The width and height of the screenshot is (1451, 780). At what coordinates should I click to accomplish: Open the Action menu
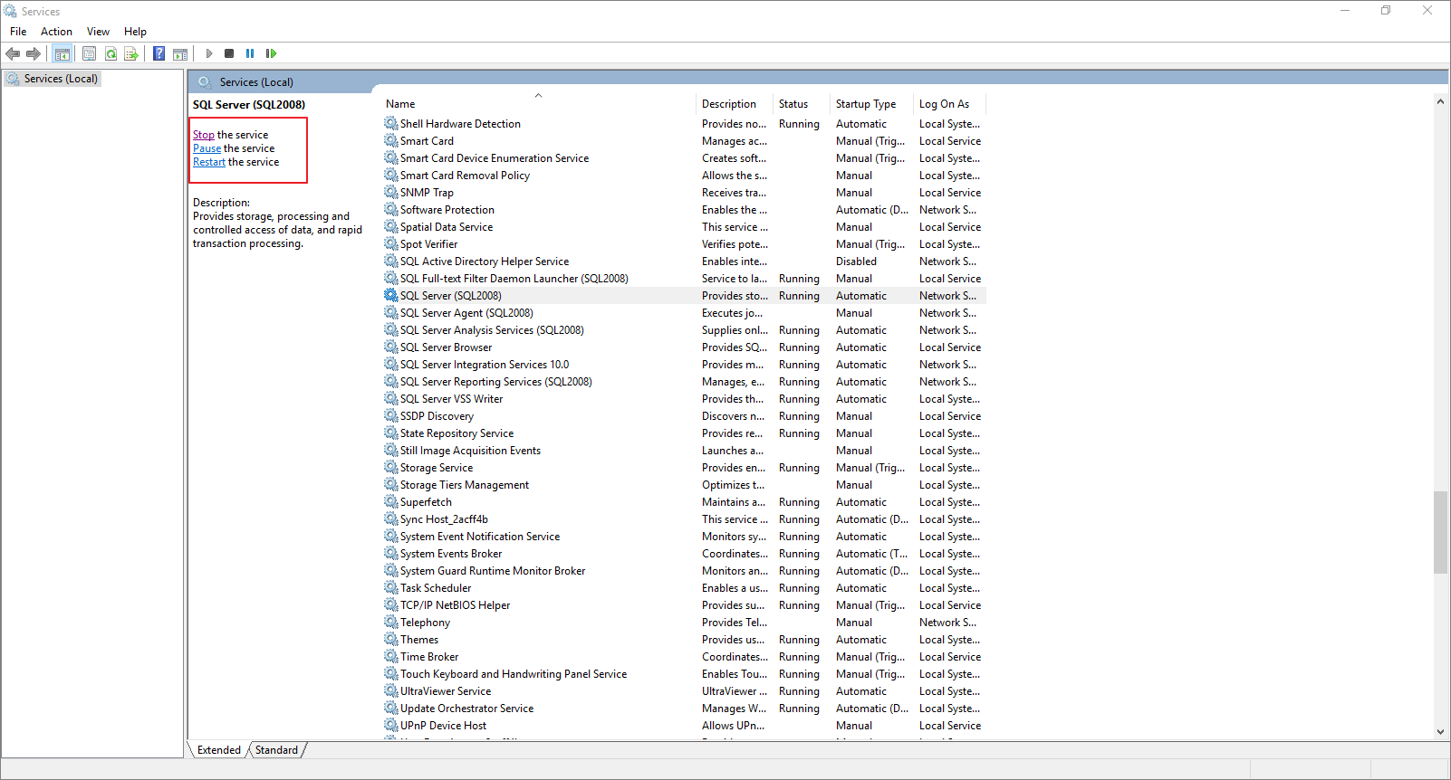pos(56,32)
